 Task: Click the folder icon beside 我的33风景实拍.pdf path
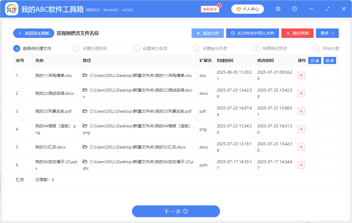click(x=84, y=111)
